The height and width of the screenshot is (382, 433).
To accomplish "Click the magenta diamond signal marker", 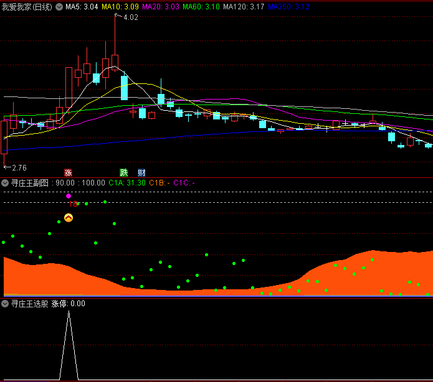I will [69, 195].
